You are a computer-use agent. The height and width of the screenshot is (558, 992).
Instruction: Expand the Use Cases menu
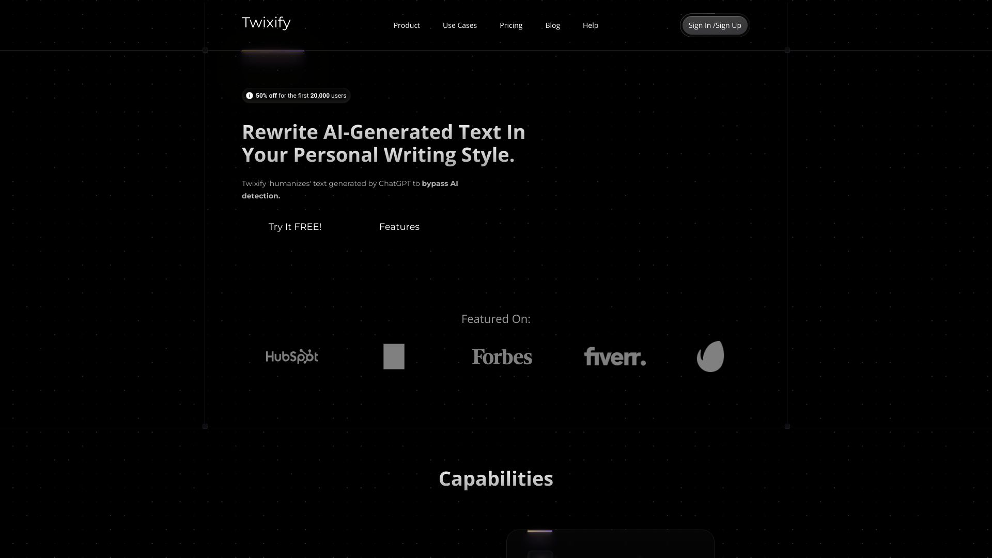tap(460, 25)
